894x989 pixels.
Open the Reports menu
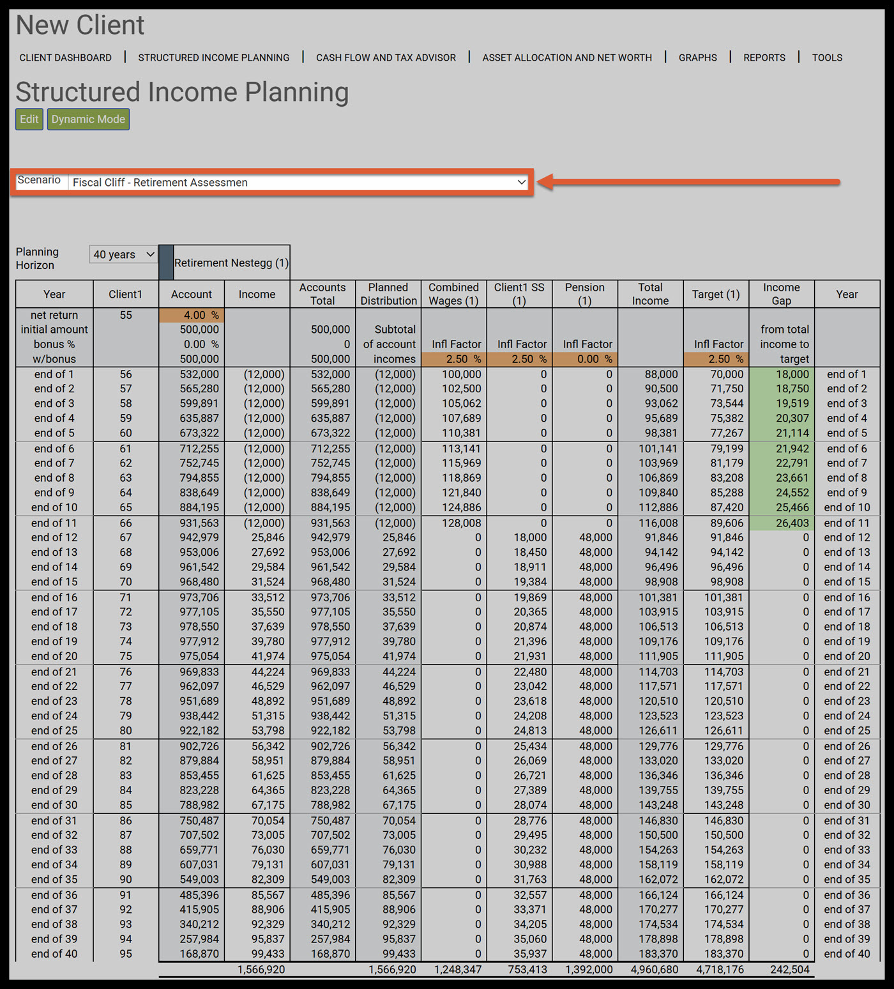click(x=764, y=57)
